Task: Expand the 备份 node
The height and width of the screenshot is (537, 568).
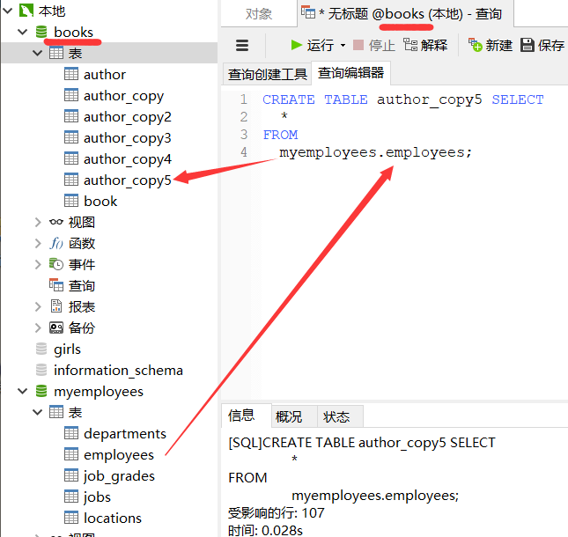Action: [x=38, y=327]
